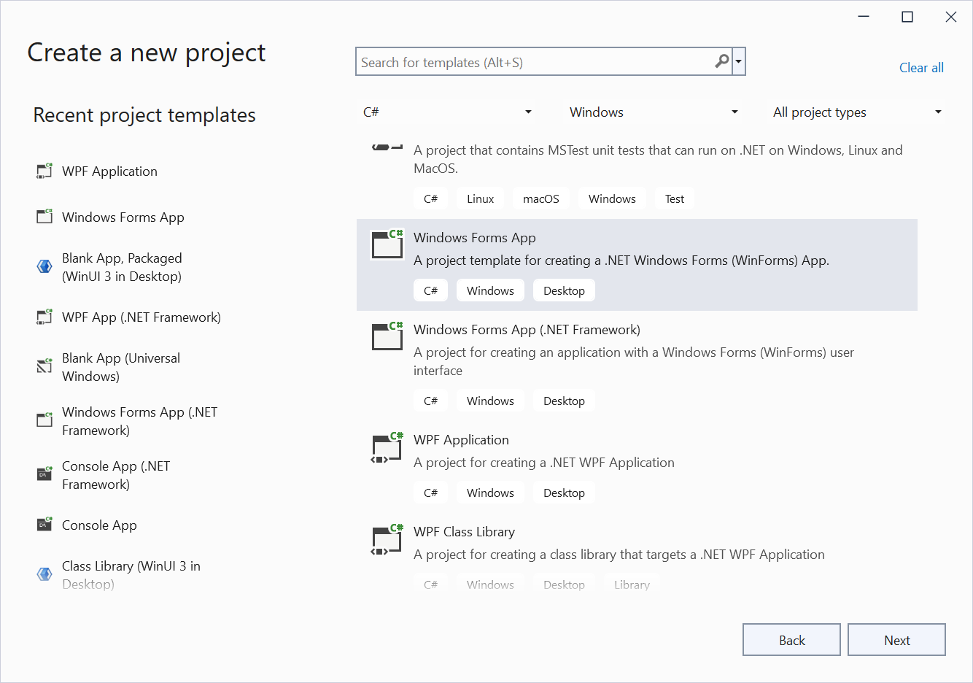The image size is (973, 683).
Task: Click the Clear all link
Action: click(x=921, y=67)
